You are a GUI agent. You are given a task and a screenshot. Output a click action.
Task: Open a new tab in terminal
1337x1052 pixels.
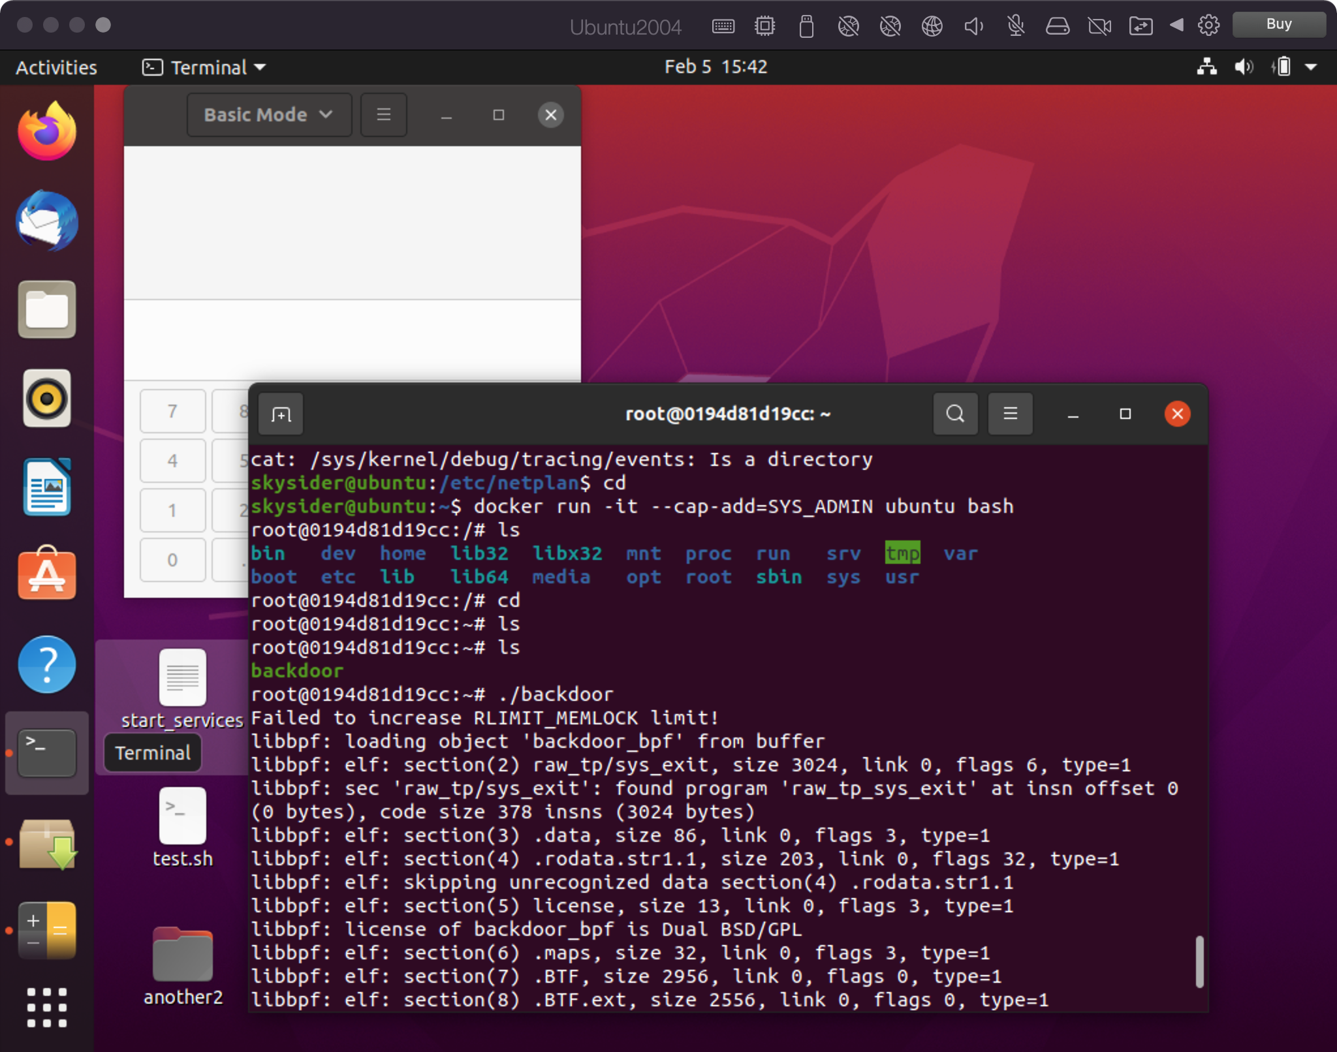point(281,414)
